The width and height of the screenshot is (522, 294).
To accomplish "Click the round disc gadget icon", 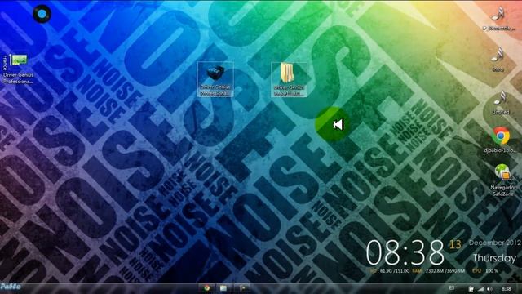I will pyautogui.click(x=42, y=14).
